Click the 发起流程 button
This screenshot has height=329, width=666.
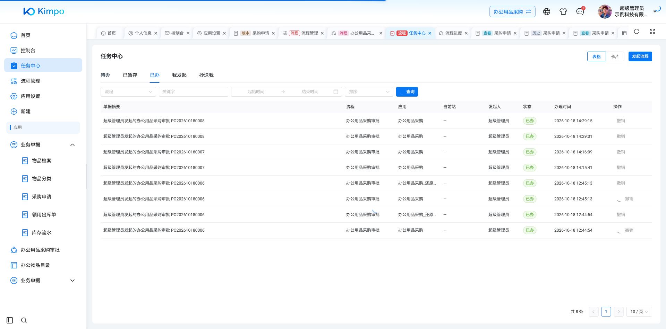[x=640, y=56]
